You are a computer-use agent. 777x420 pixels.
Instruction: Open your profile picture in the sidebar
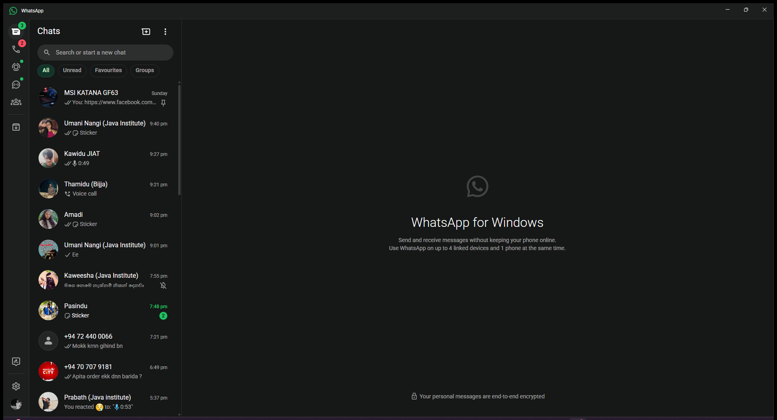tap(16, 404)
